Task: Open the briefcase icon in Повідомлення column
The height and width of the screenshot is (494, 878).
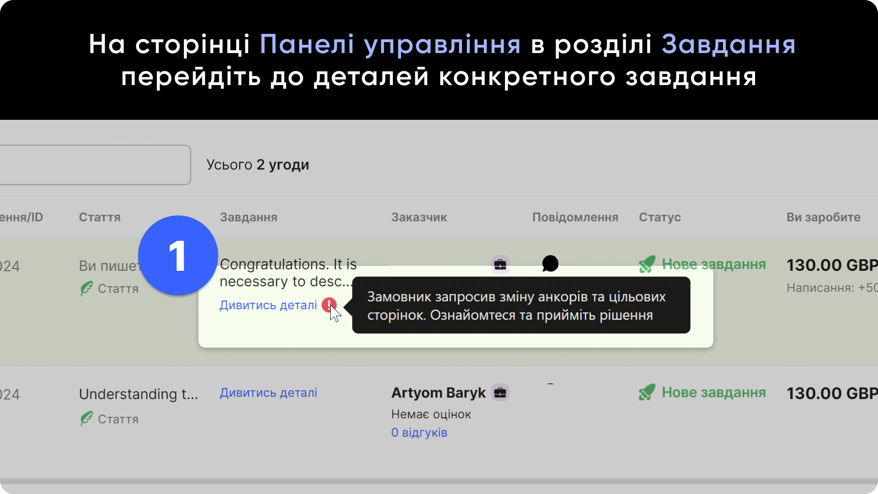Action: [x=500, y=264]
